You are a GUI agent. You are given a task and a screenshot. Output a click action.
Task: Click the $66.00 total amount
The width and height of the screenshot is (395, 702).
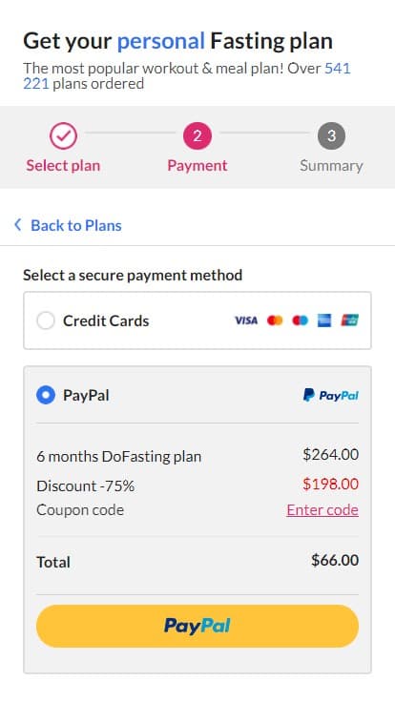tap(335, 560)
